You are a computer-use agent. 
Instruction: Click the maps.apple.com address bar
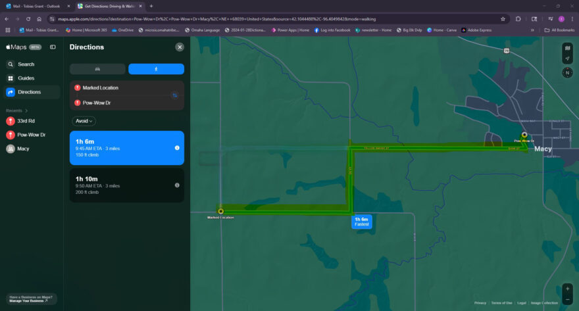[216, 19]
